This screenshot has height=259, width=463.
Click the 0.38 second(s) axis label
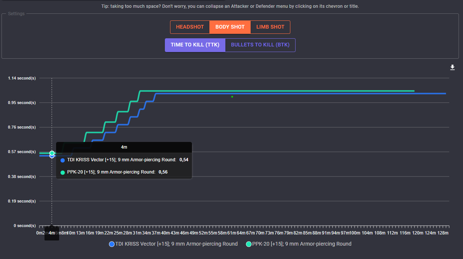pyautogui.click(x=22, y=177)
